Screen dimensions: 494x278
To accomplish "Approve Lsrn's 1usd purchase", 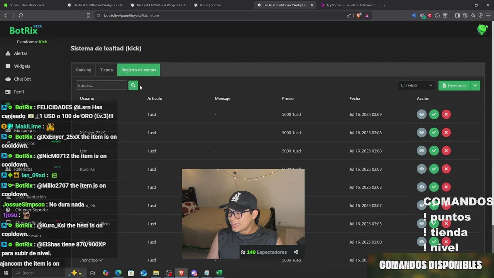I will 434,151.
